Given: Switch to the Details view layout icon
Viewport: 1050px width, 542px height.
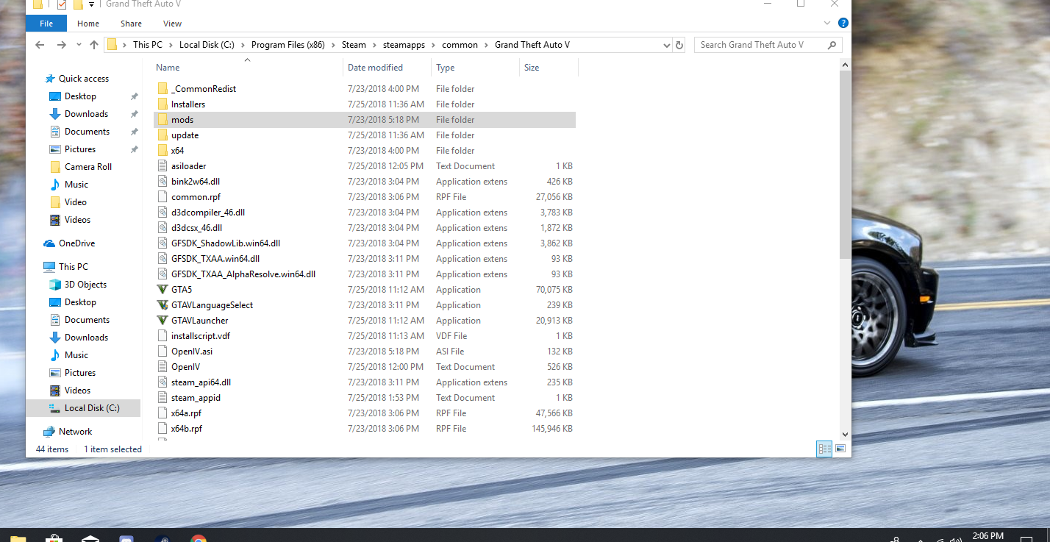Looking at the screenshot, I should 824,448.
